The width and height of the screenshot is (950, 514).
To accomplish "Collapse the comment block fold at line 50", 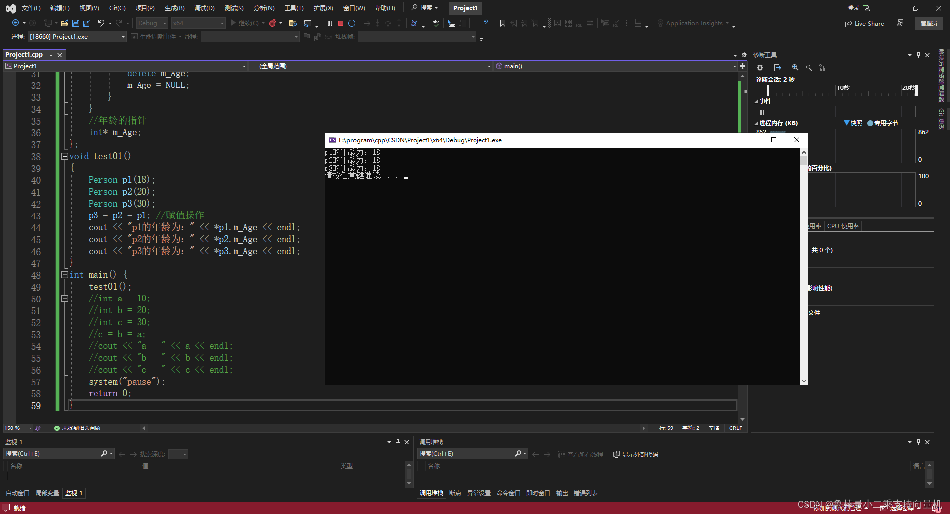I will (64, 299).
